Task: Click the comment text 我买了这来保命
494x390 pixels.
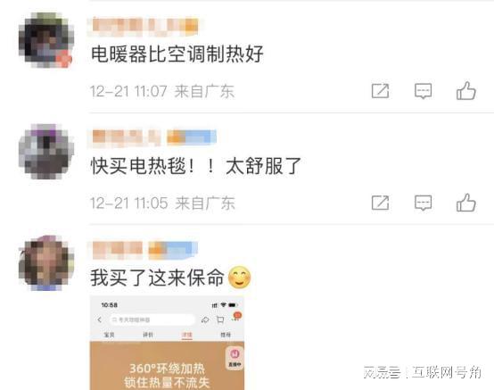Action: point(158,278)
